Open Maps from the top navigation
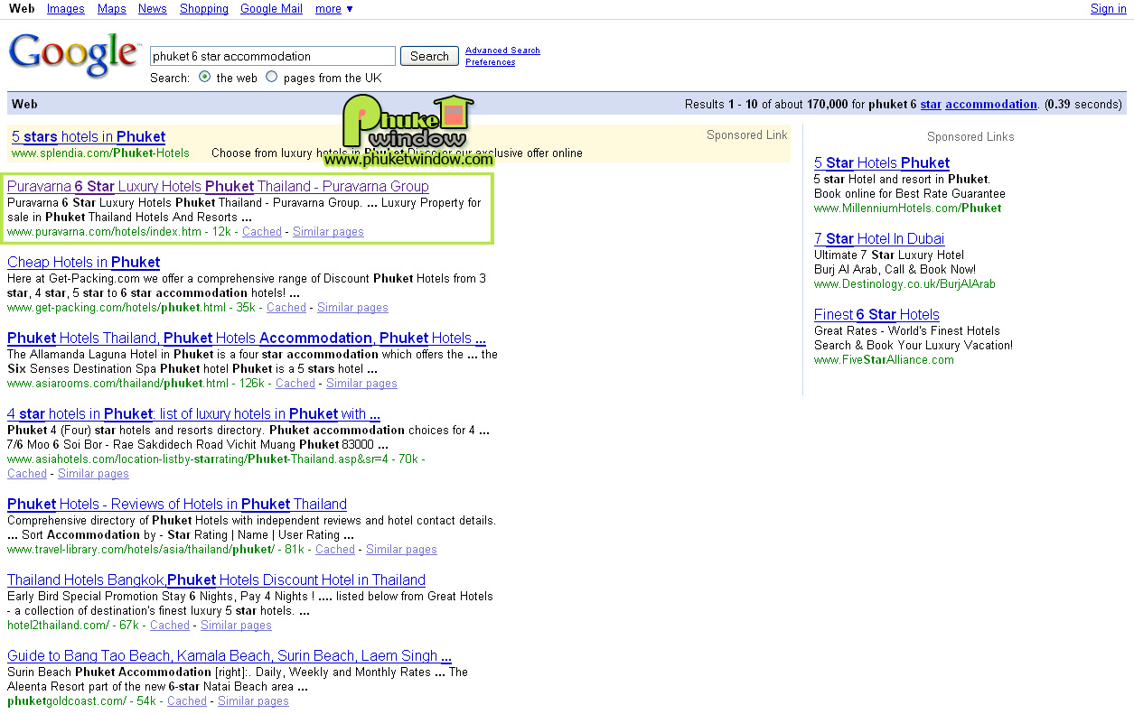Viewport: 1134px width, 714px height. [x=112, y=9]
